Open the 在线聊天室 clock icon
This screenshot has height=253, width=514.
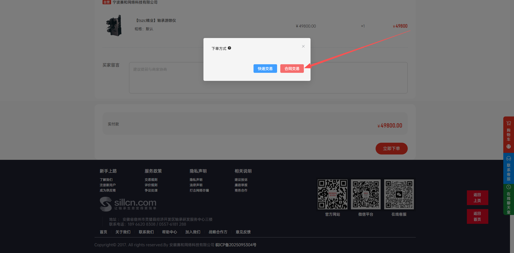[508, 187]
